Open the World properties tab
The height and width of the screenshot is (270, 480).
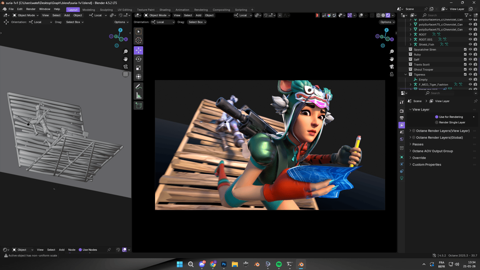coord(402,139)
